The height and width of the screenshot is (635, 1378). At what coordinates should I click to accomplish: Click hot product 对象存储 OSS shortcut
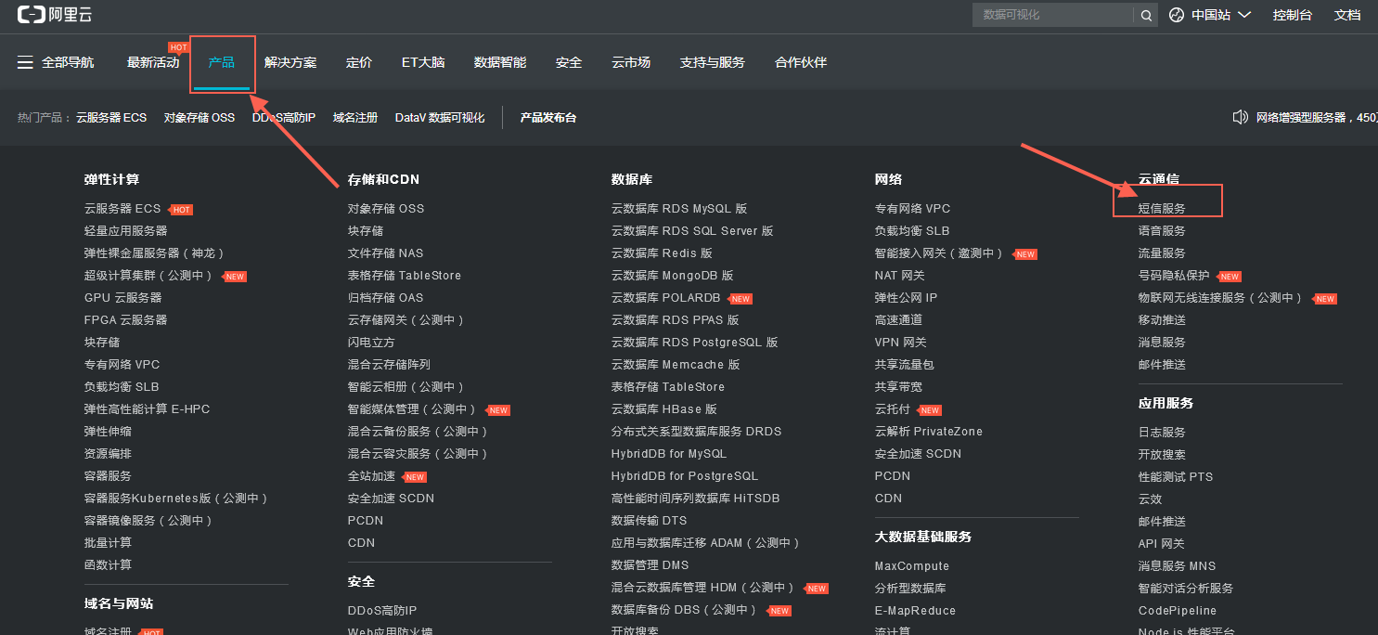tap(200, 118)
